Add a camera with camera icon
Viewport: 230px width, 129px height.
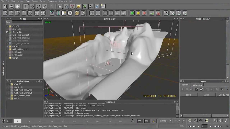point(91,6)
